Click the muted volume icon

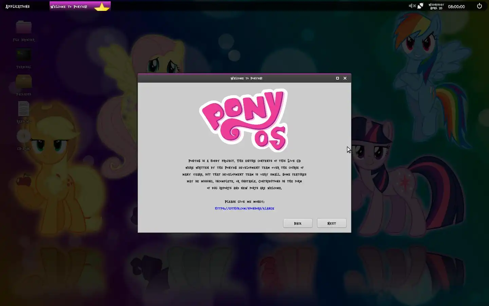(412, 6)
